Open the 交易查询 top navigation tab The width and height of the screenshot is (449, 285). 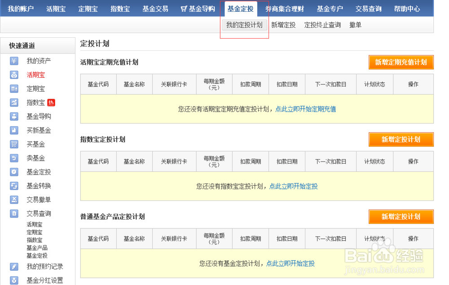[368, 9]
